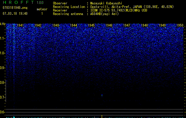Click the 1.0 kHz frequency tick label

pos(2,53)
